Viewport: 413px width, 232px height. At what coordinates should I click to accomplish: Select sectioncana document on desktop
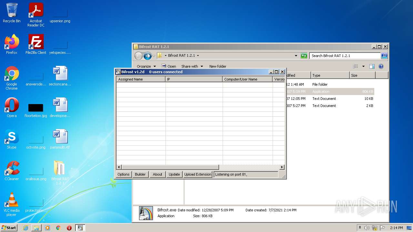(60, 76)
